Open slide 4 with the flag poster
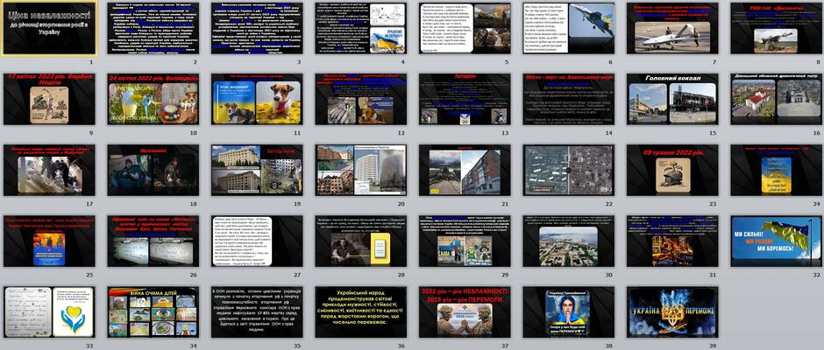The height and width of the screenshot is (350, 824). (360, 28)
